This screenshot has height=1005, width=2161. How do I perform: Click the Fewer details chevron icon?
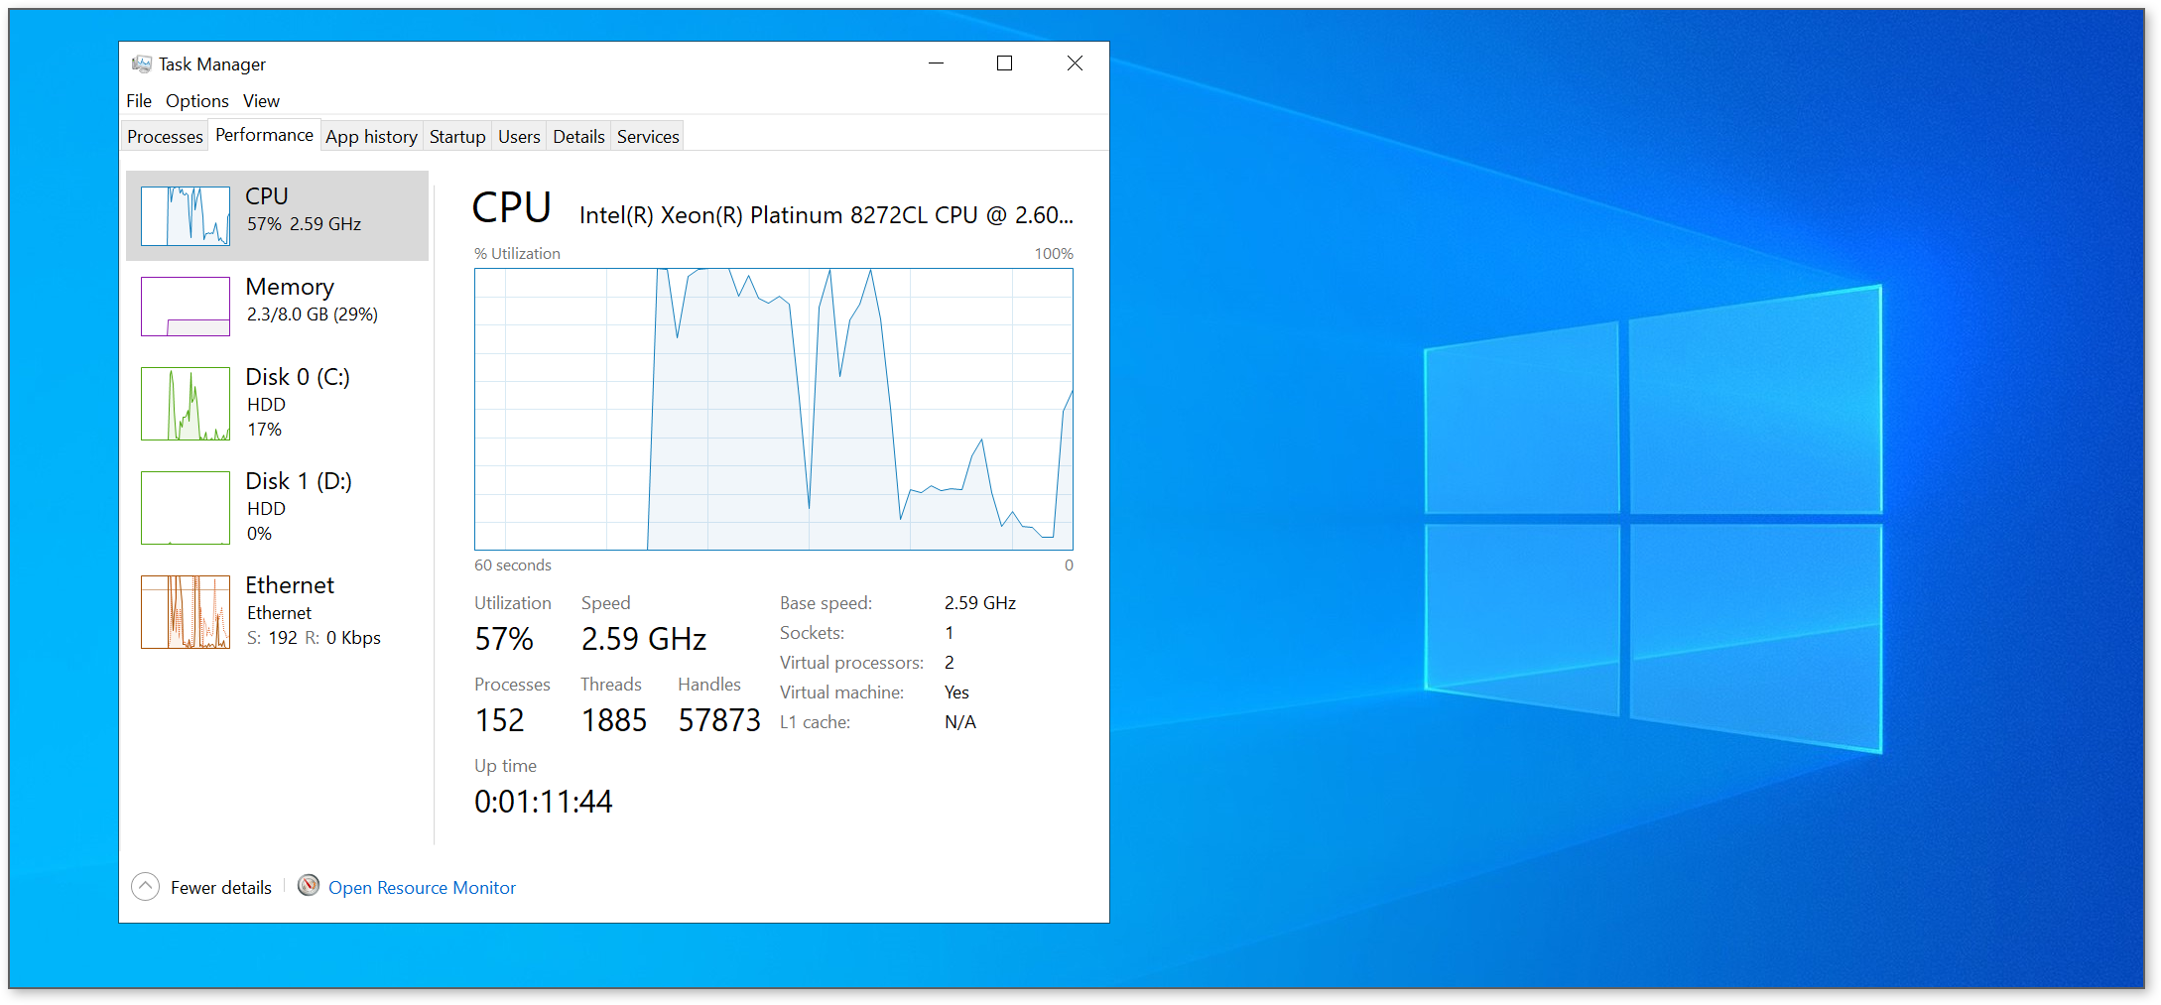145,887
